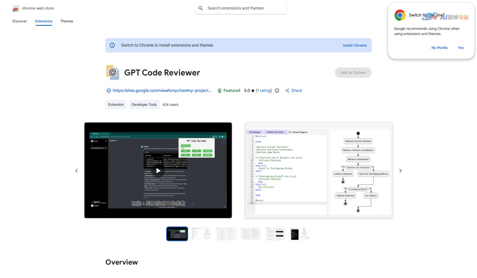This screenshot has width=477, height=278.
Task: Open the Themes section
Action: click(66, 21)
